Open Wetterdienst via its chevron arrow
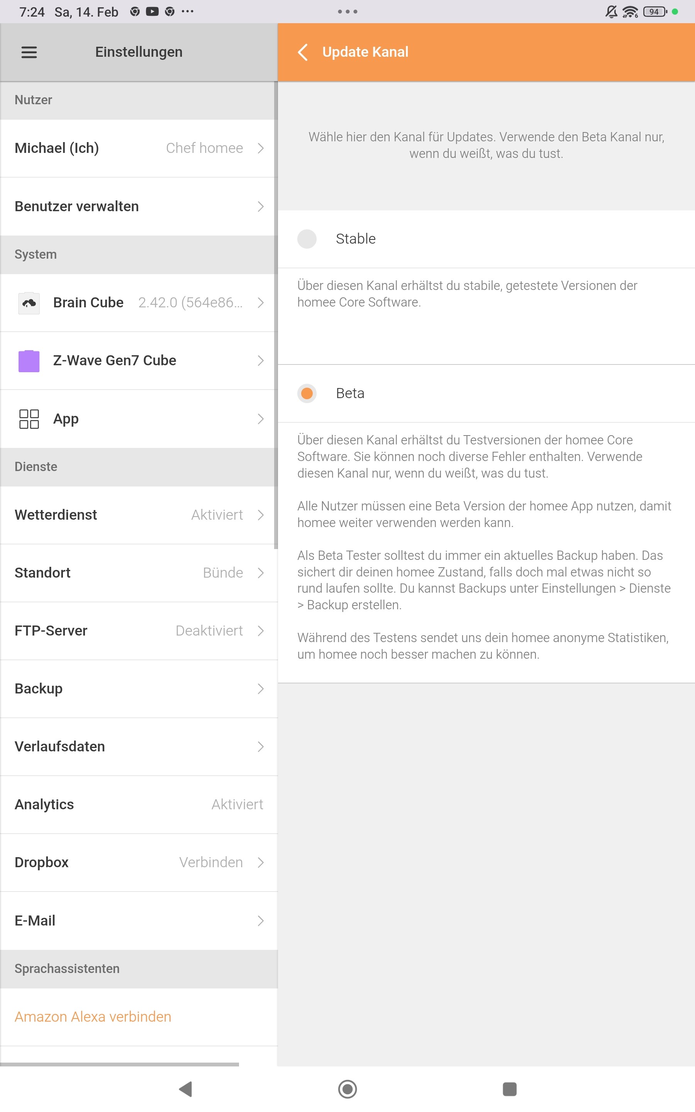This screenshot has width=695, height=1112. pyautogui.click(x=261, y=515)
